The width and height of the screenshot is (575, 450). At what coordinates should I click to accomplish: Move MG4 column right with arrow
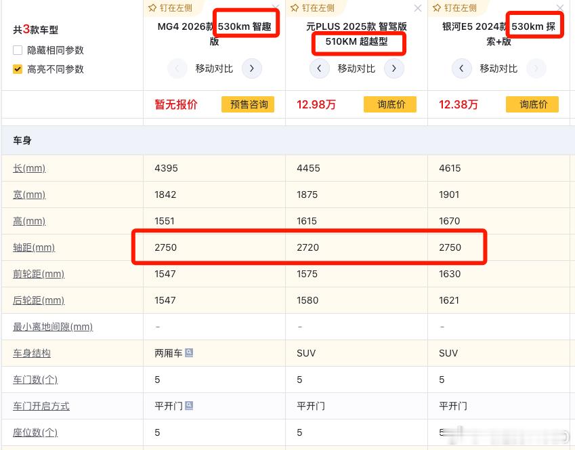point(251,68)
